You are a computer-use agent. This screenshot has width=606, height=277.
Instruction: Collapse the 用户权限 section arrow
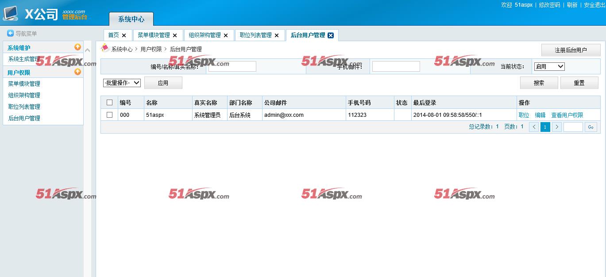pos(78,72)
